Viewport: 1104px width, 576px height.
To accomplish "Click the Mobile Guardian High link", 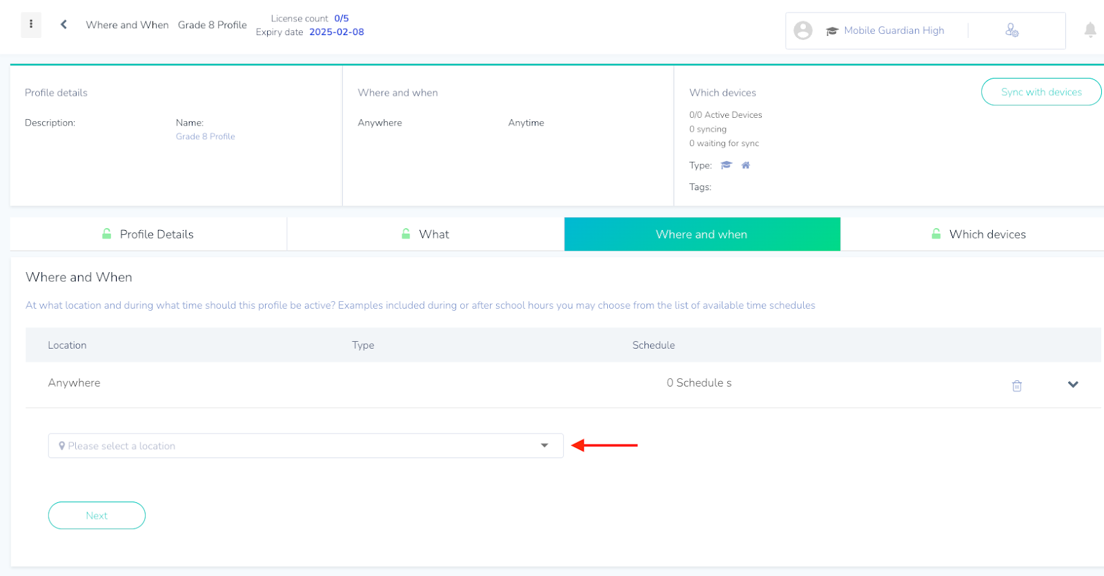I will [894, 30].
